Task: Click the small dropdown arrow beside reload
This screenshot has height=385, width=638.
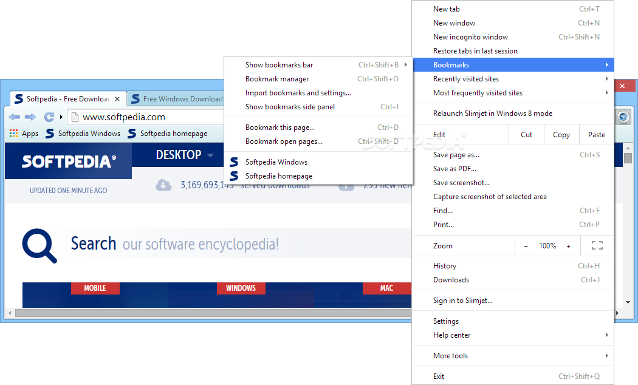Action: [x=61, y=117]
